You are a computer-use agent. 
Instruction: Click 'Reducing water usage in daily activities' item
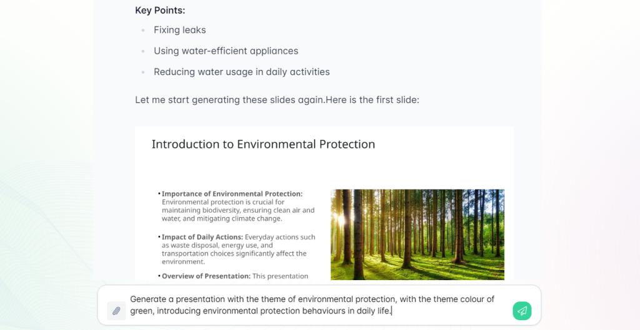241,72
